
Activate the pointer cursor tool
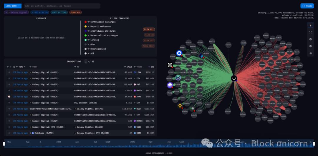pos(310,25)
